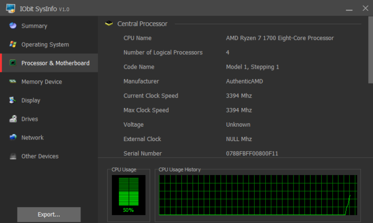Open Memory Device information
This screenshot has height=223, width=373.
49,81
